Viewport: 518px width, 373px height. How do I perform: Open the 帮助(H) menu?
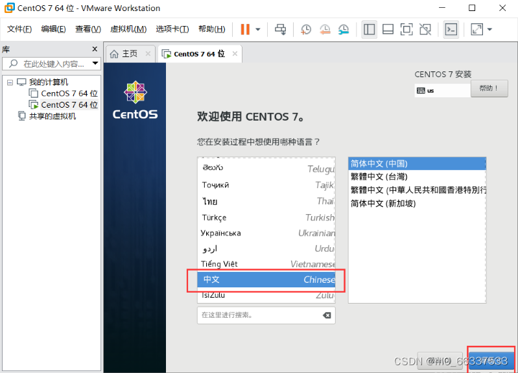tap(212, 29)
